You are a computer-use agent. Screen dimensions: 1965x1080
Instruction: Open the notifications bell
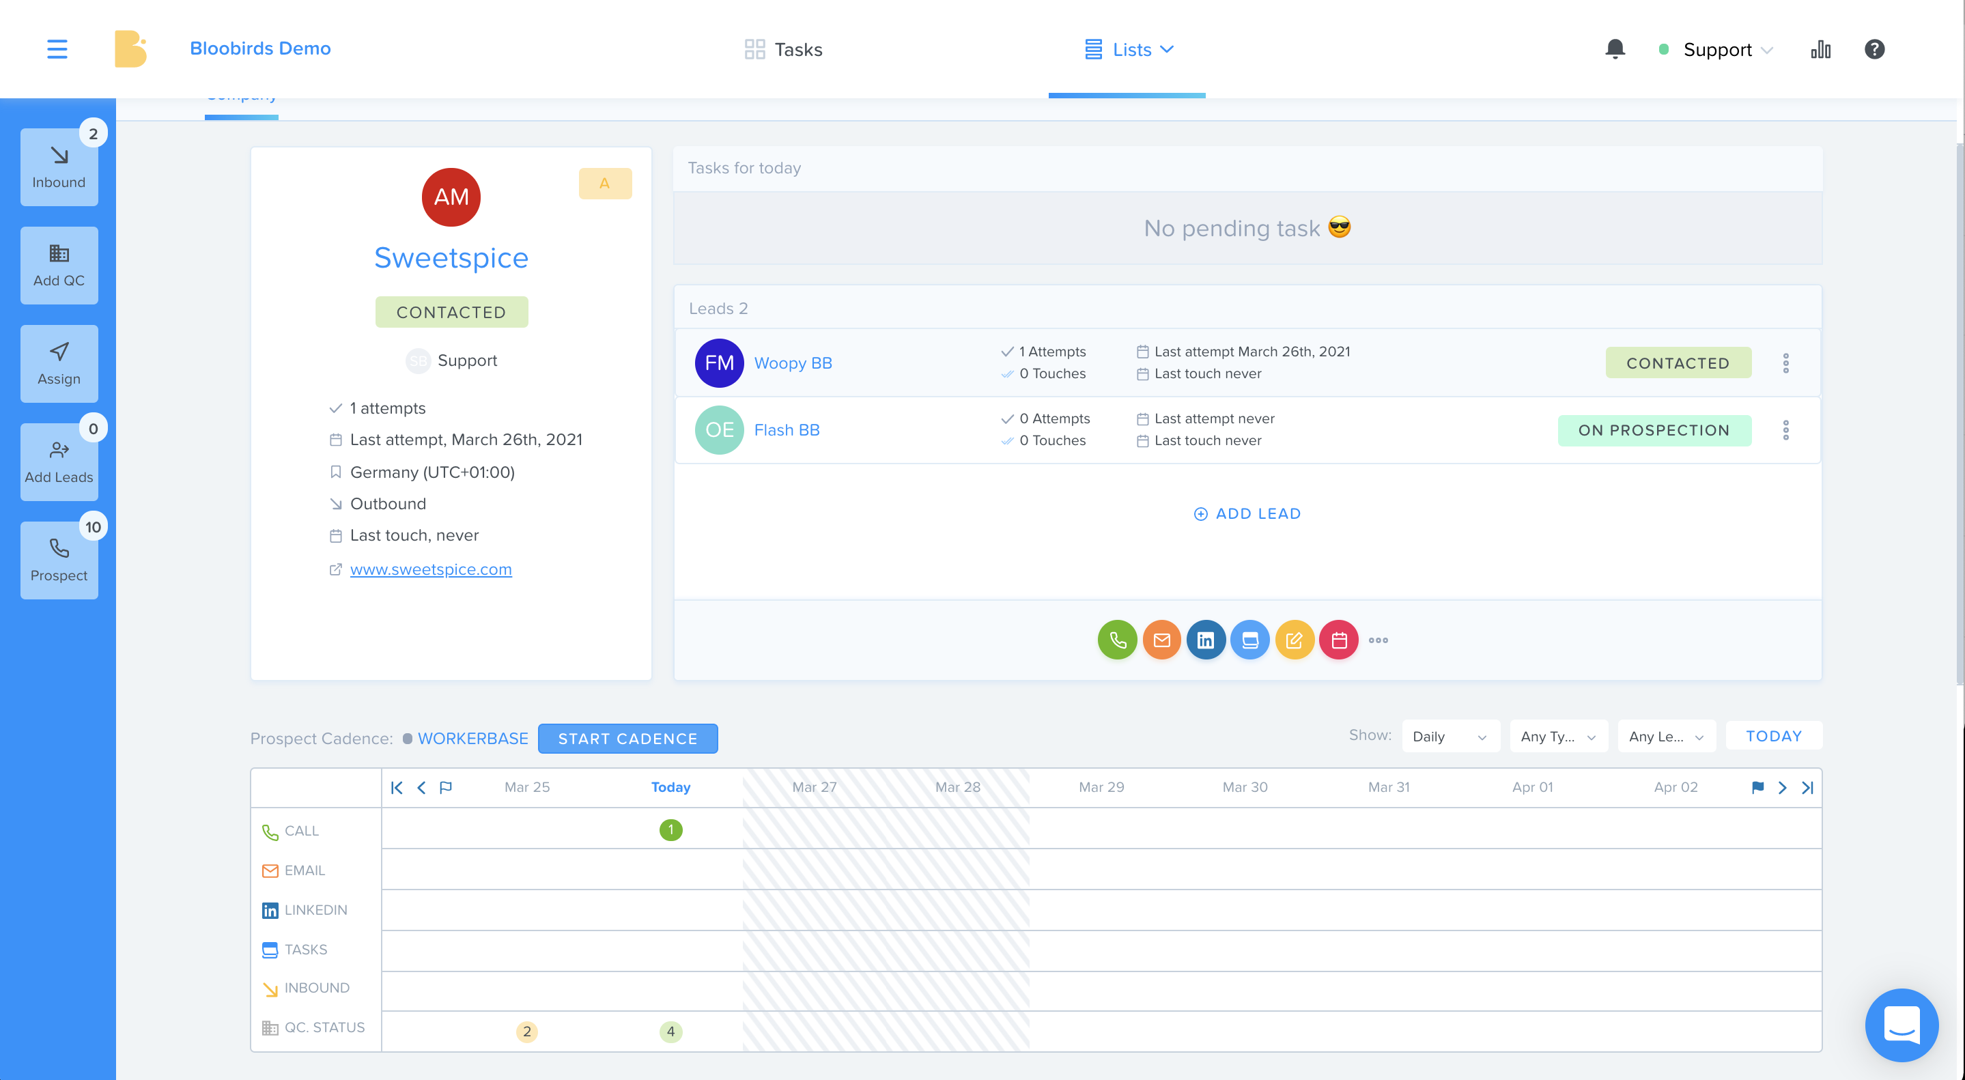pyautogui.click(x=1615, y=49)
